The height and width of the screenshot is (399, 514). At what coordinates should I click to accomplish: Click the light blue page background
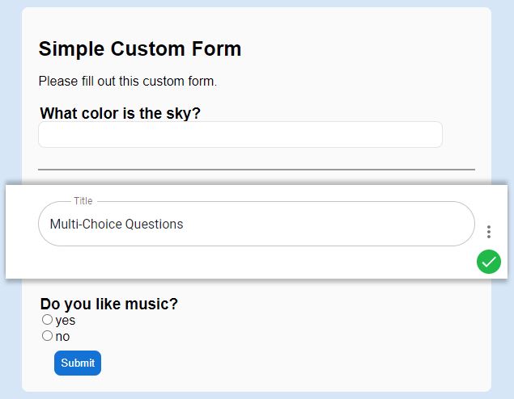pyautogui.click(x=11, y=98)
